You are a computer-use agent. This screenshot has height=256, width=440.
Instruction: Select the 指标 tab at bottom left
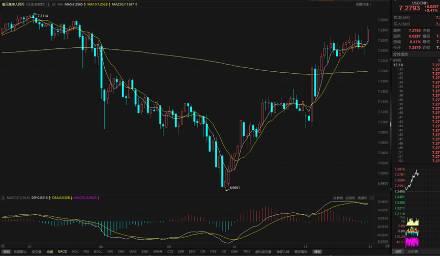pos(6,251)
